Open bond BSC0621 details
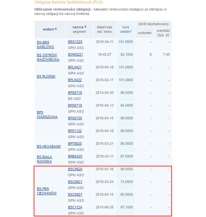This screenshot has height=217, width=206. tap(75, 182)
